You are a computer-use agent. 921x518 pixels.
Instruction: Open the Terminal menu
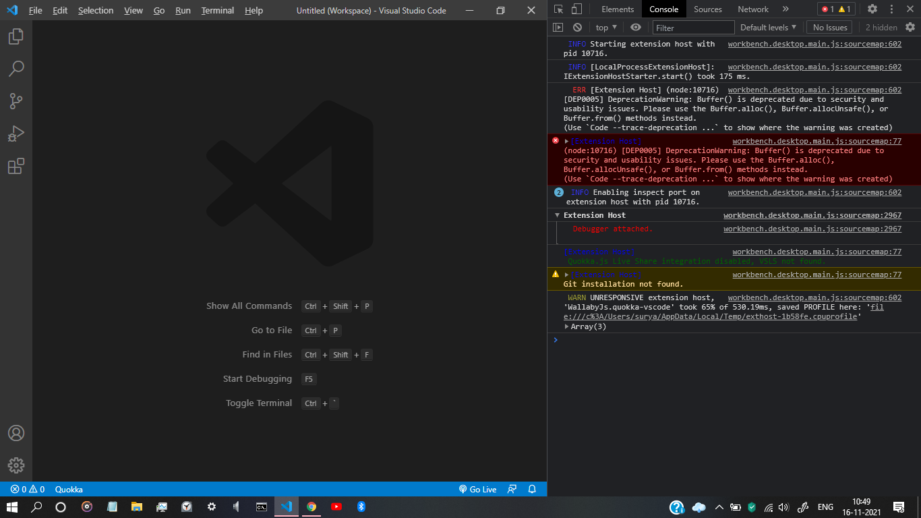[x=216, y=10]
